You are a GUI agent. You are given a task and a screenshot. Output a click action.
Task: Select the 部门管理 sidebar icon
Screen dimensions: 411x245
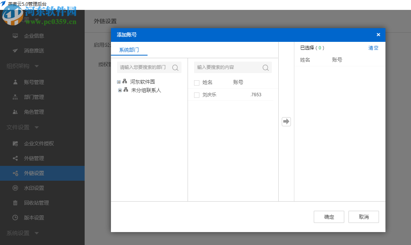pyautogui.click(x=15, y=97)
